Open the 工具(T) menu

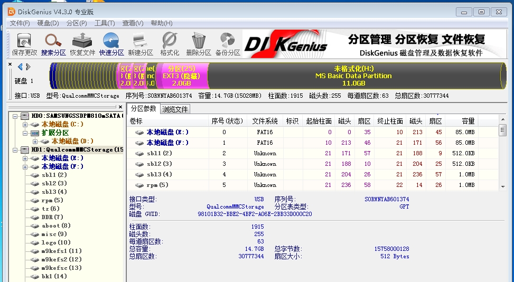coord(105,23)
